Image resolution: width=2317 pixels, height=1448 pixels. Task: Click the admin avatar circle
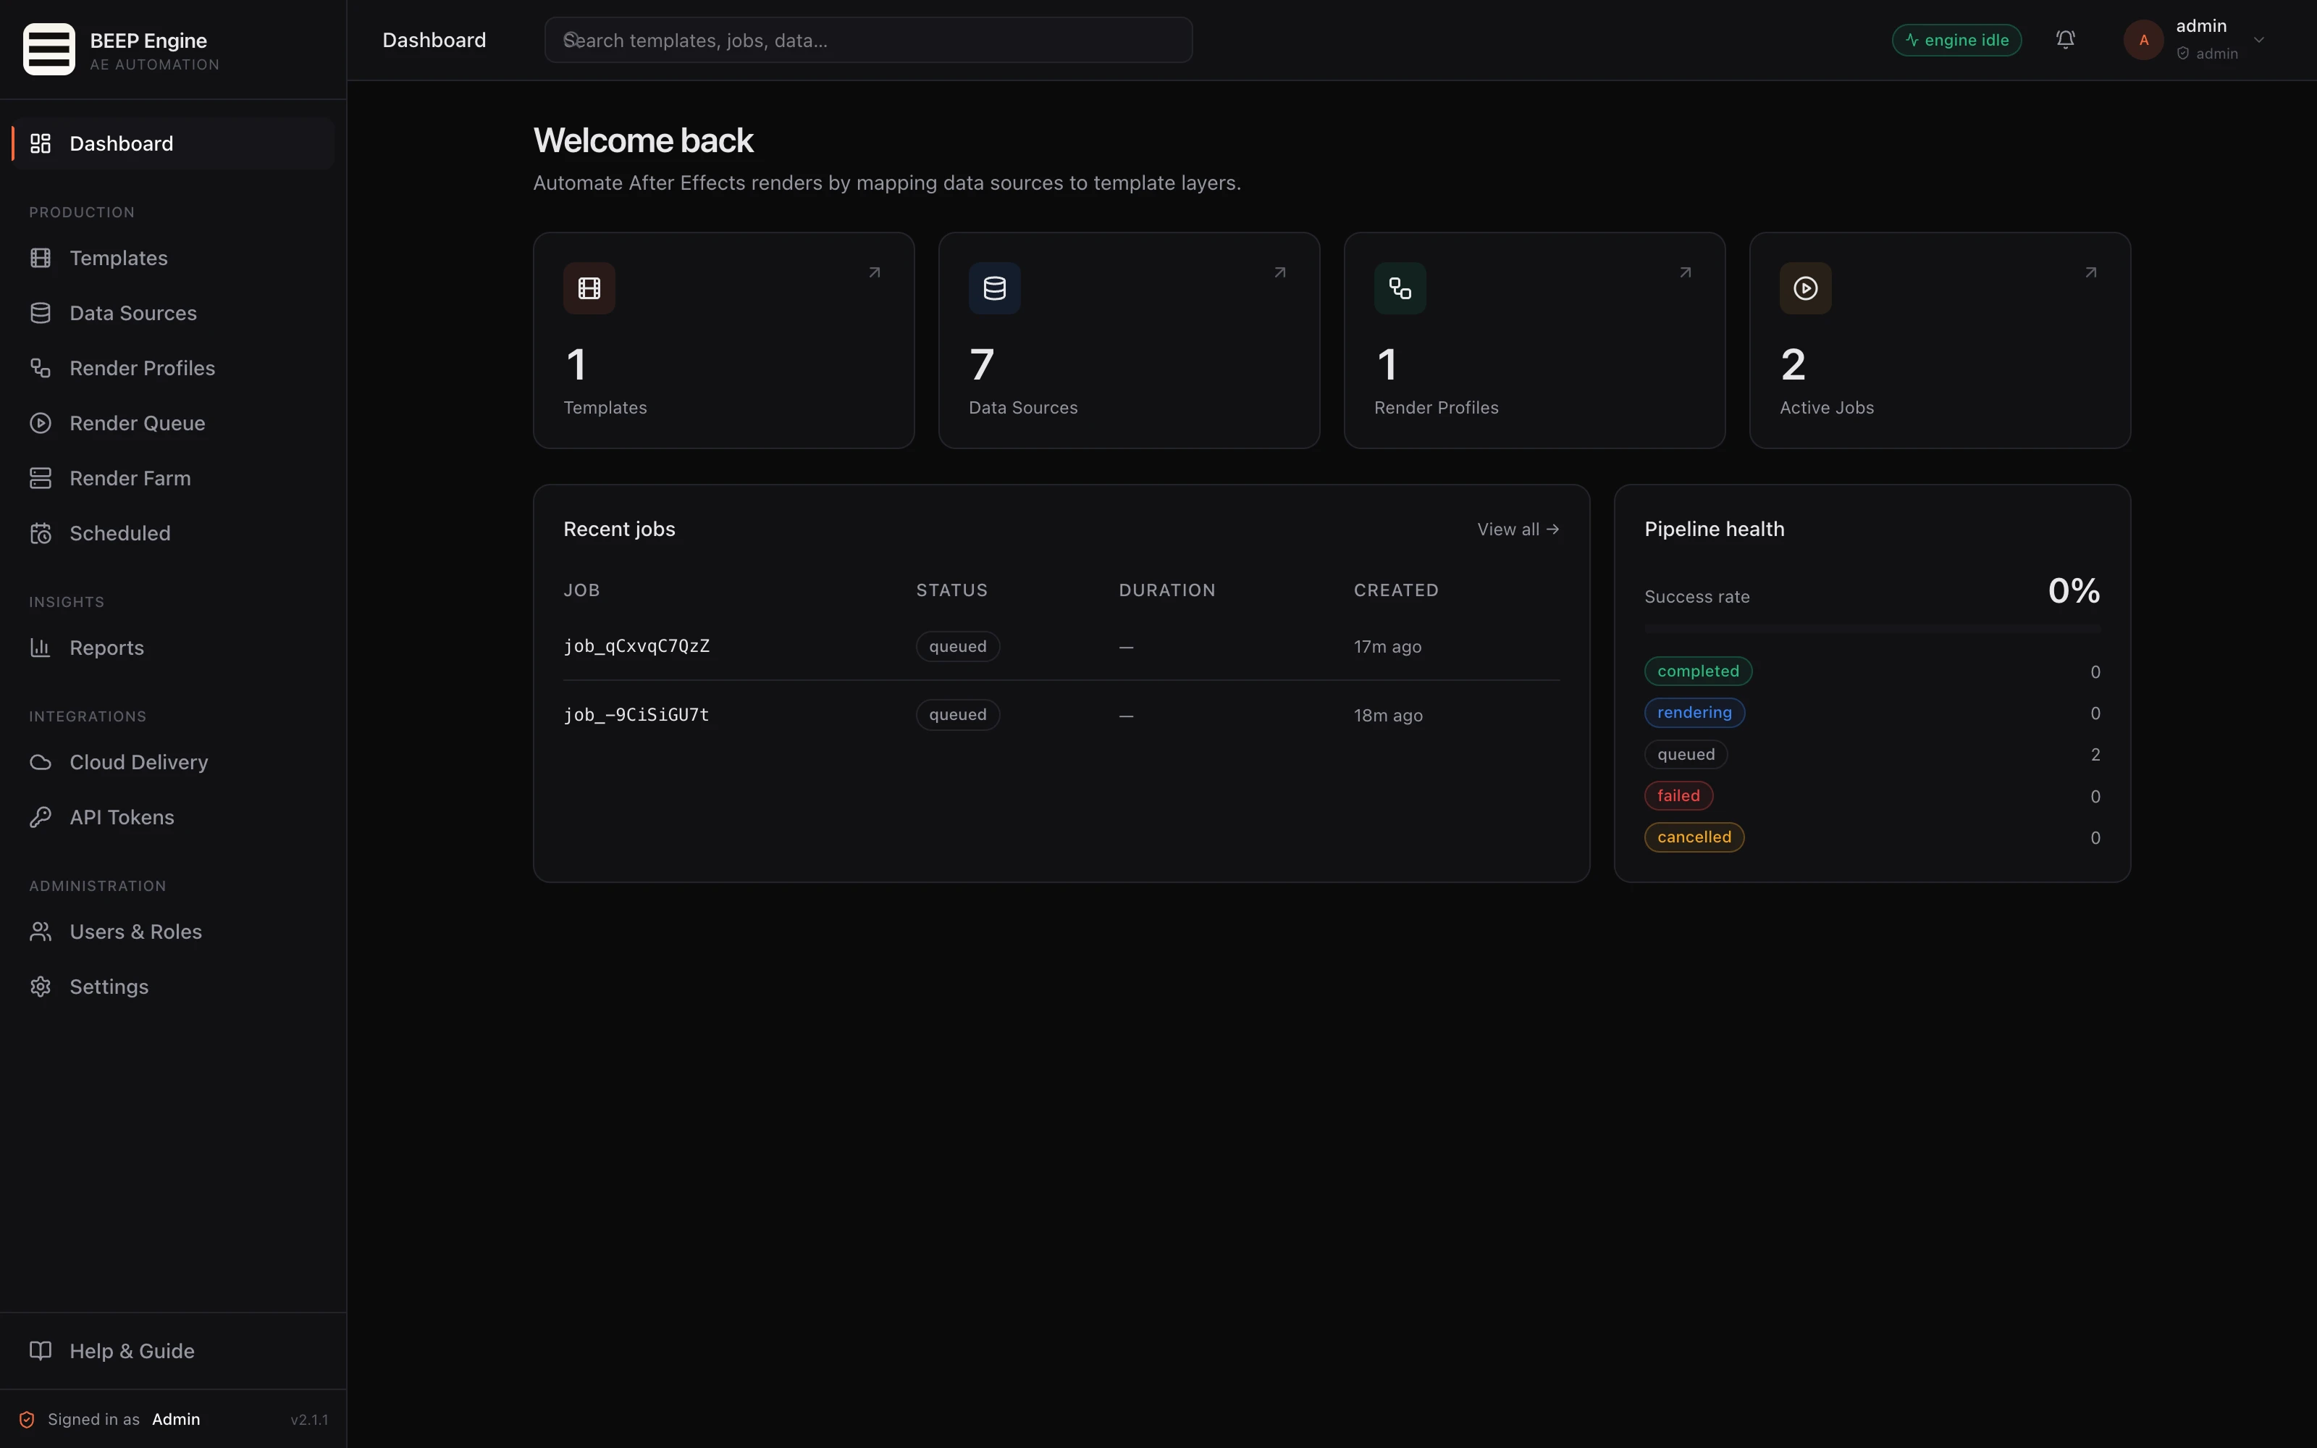coord(2144,41)
